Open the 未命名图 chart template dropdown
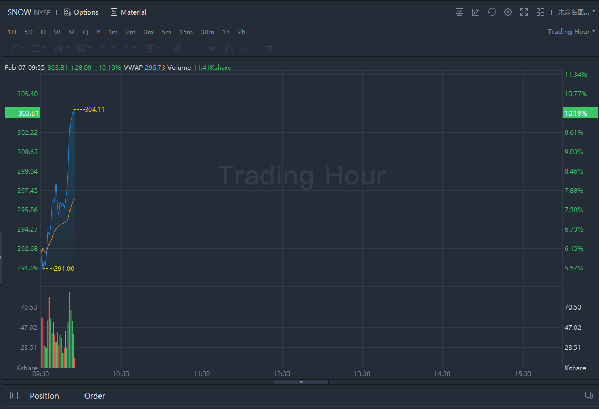This screenshot has height=409, width=599. [576, 12]
